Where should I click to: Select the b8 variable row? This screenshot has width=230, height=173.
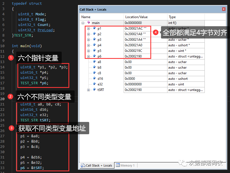[x=142, y=68]
